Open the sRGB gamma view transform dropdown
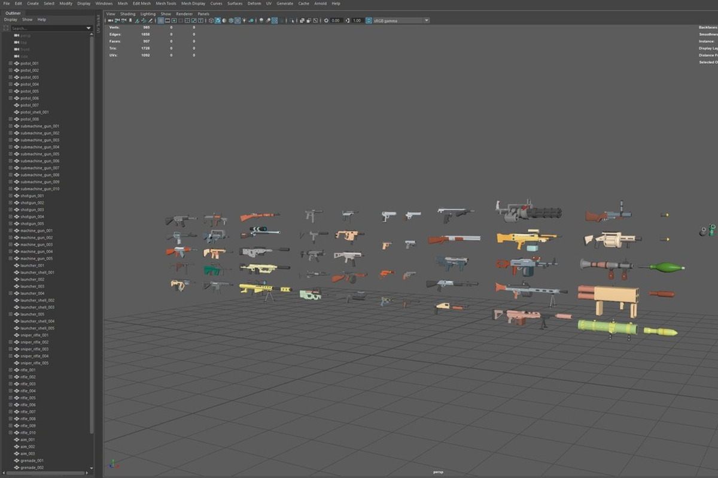 coord(401,20)
